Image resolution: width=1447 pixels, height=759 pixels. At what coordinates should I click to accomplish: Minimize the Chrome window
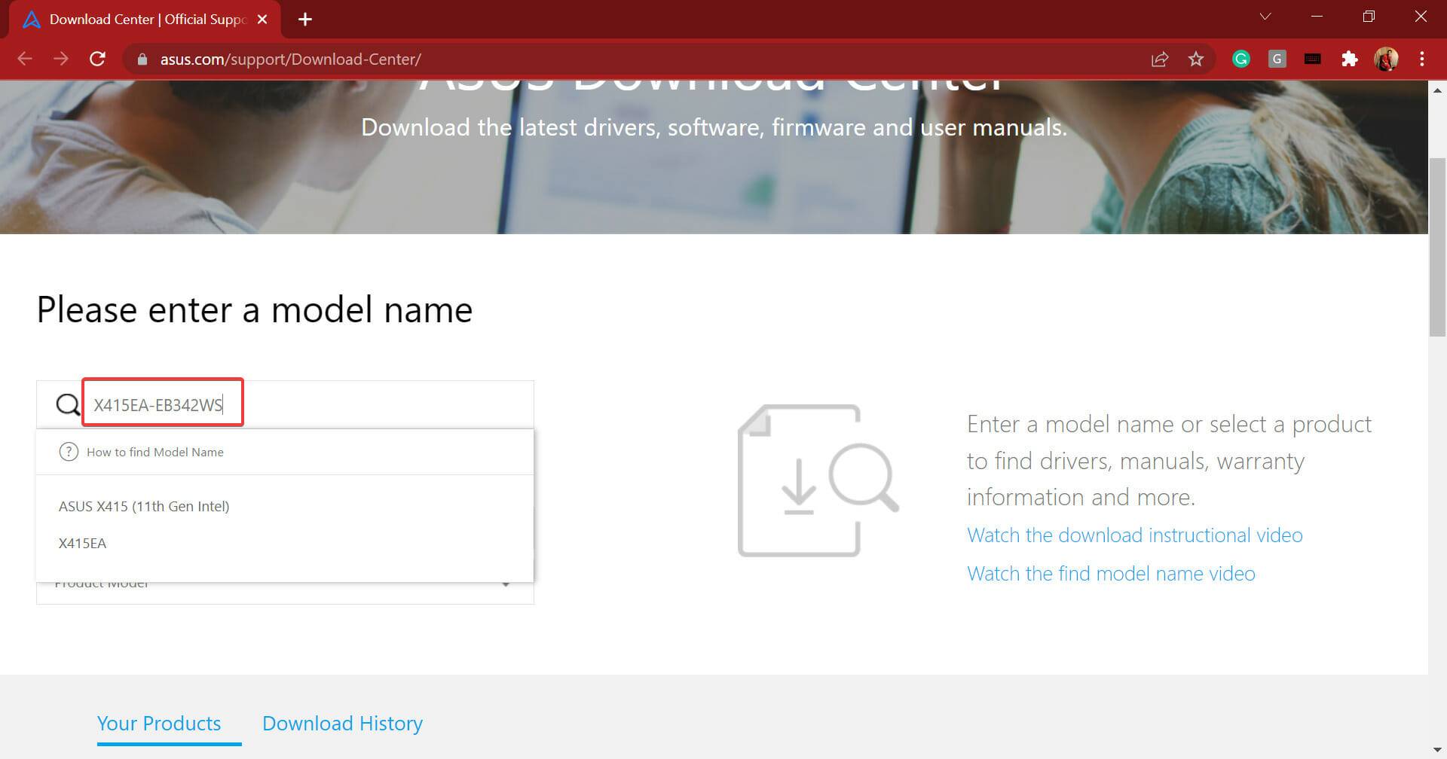1317,17
